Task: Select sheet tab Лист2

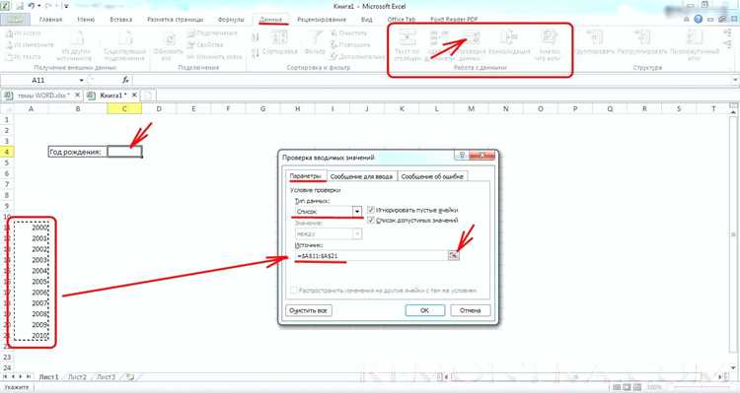Action: point(77,376)
